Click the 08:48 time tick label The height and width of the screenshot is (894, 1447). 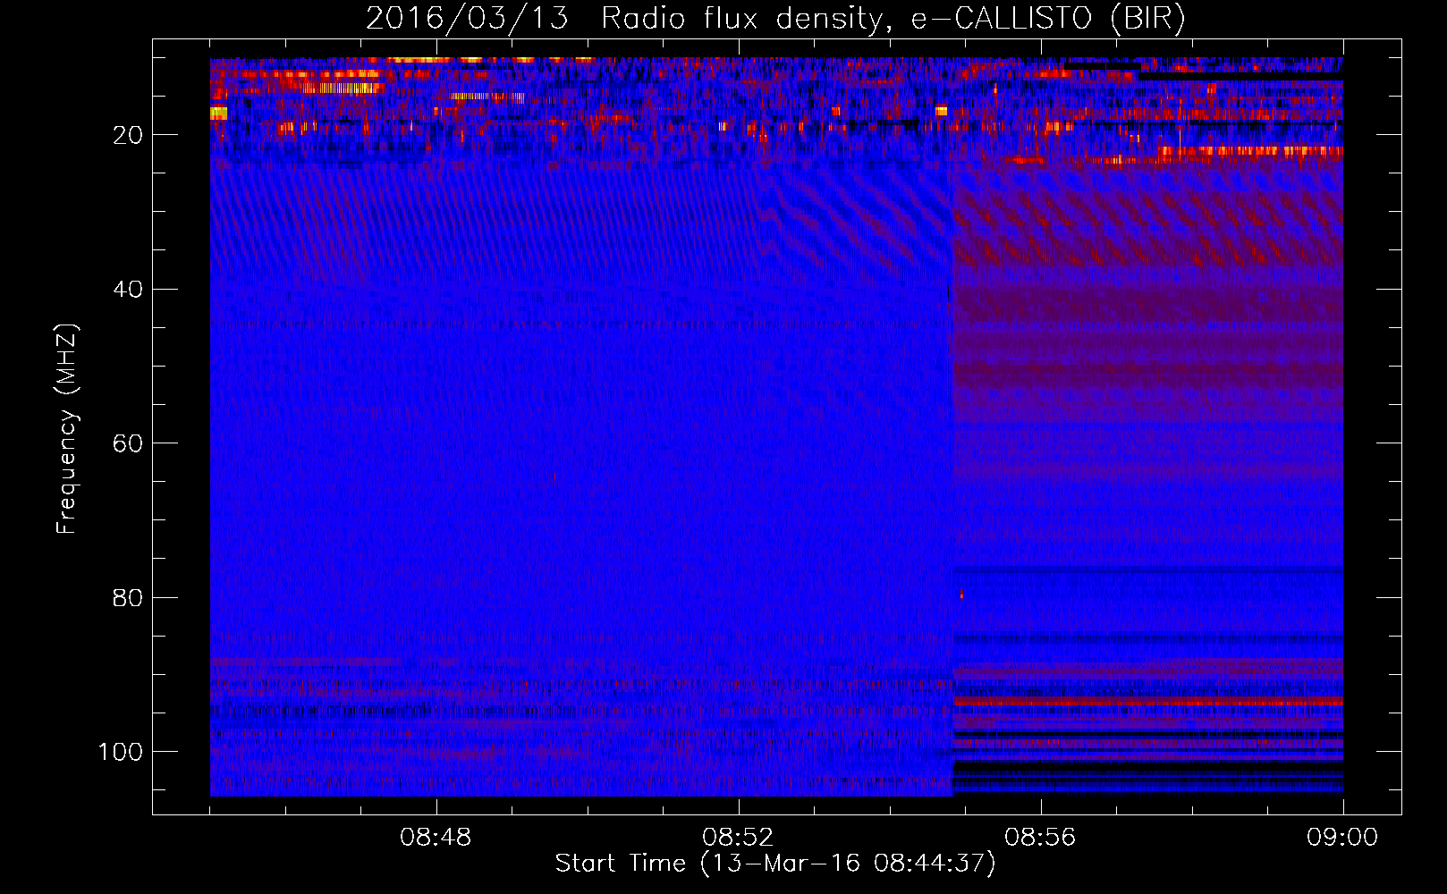click(x=436, y=838)
